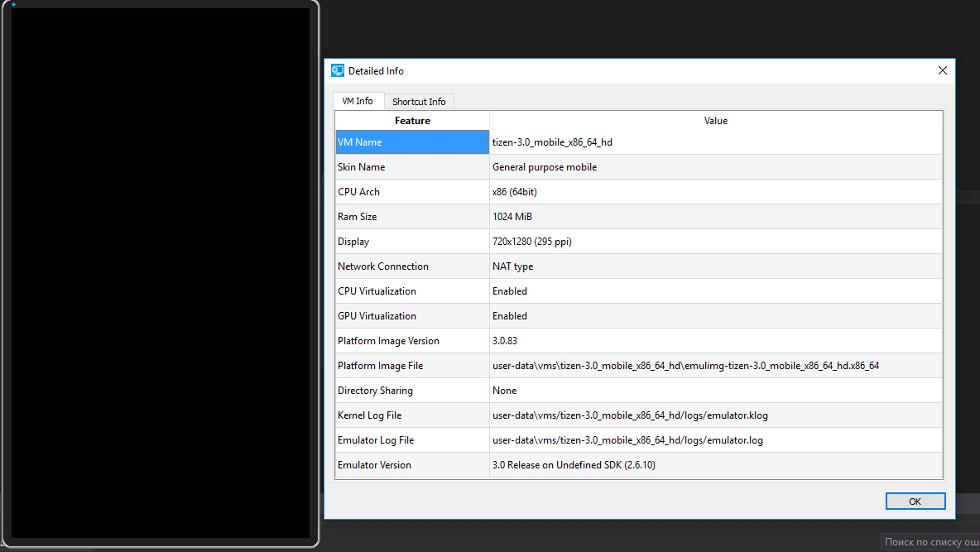Click the Ram Size 1024 MiB value
Viewport: 980px width, 552px height.
512,217
